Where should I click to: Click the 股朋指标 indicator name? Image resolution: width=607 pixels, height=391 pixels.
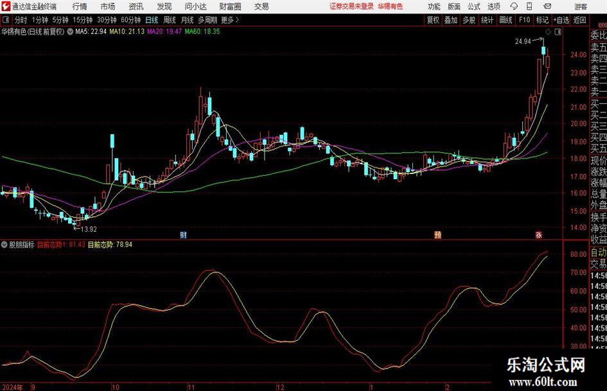[22, 245]
